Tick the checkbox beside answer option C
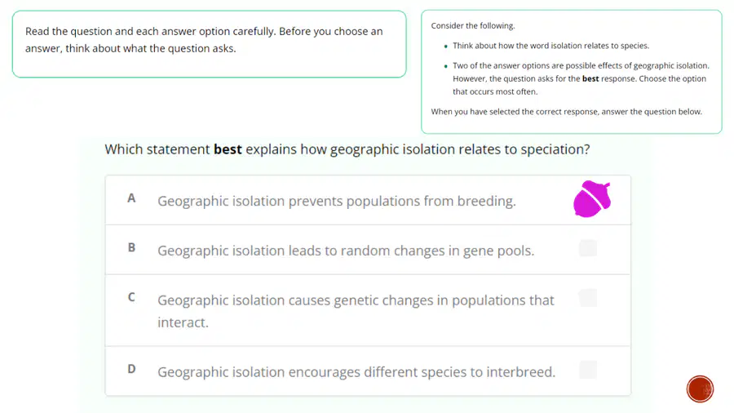 click(588, 298)
